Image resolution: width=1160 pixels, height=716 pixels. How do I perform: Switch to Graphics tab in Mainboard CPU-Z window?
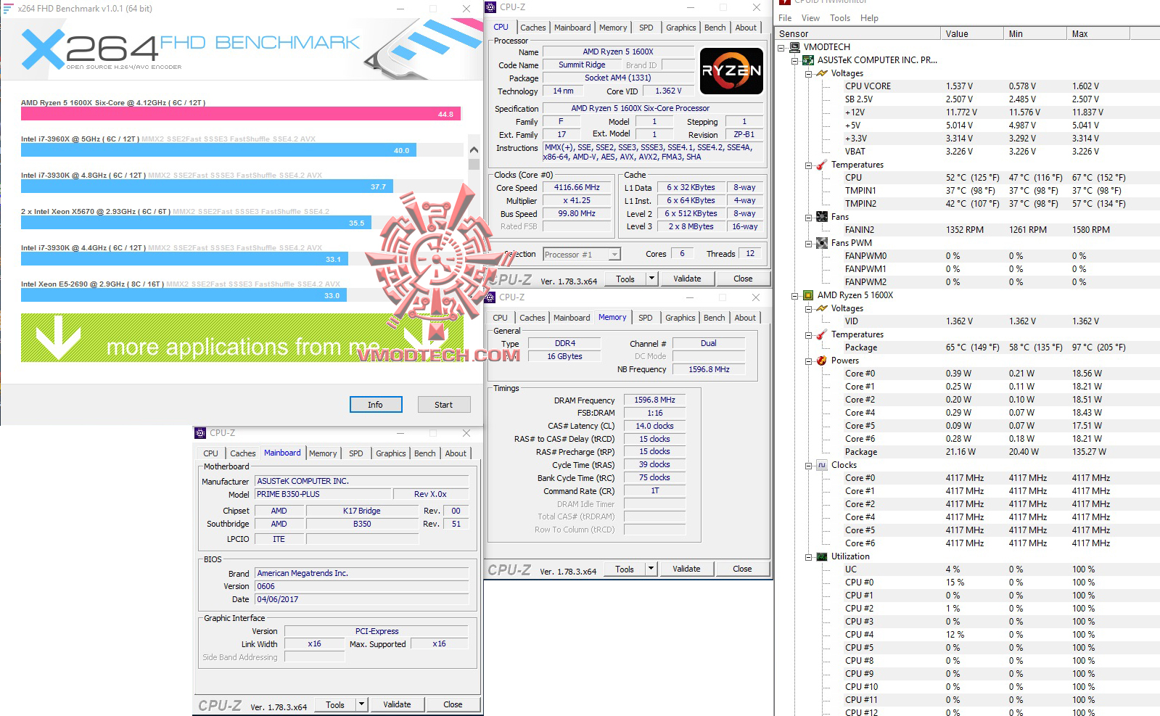pos(391,453)
